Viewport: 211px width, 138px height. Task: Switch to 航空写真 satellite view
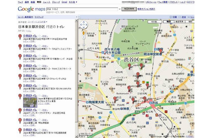click(x=180, y=22)
